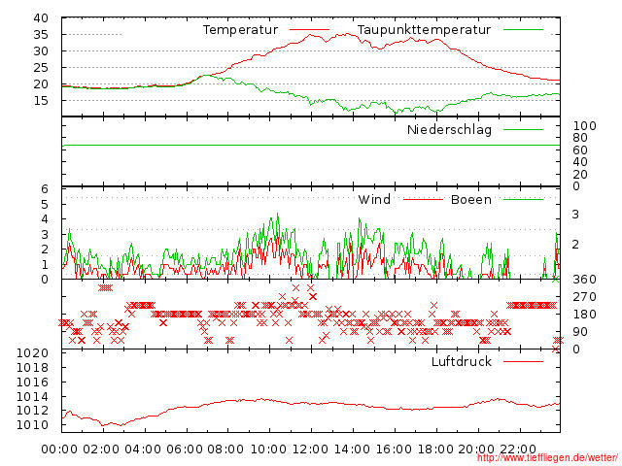Click the 1012 pressure axis value

pyautogui.click(x=32, y=411)
